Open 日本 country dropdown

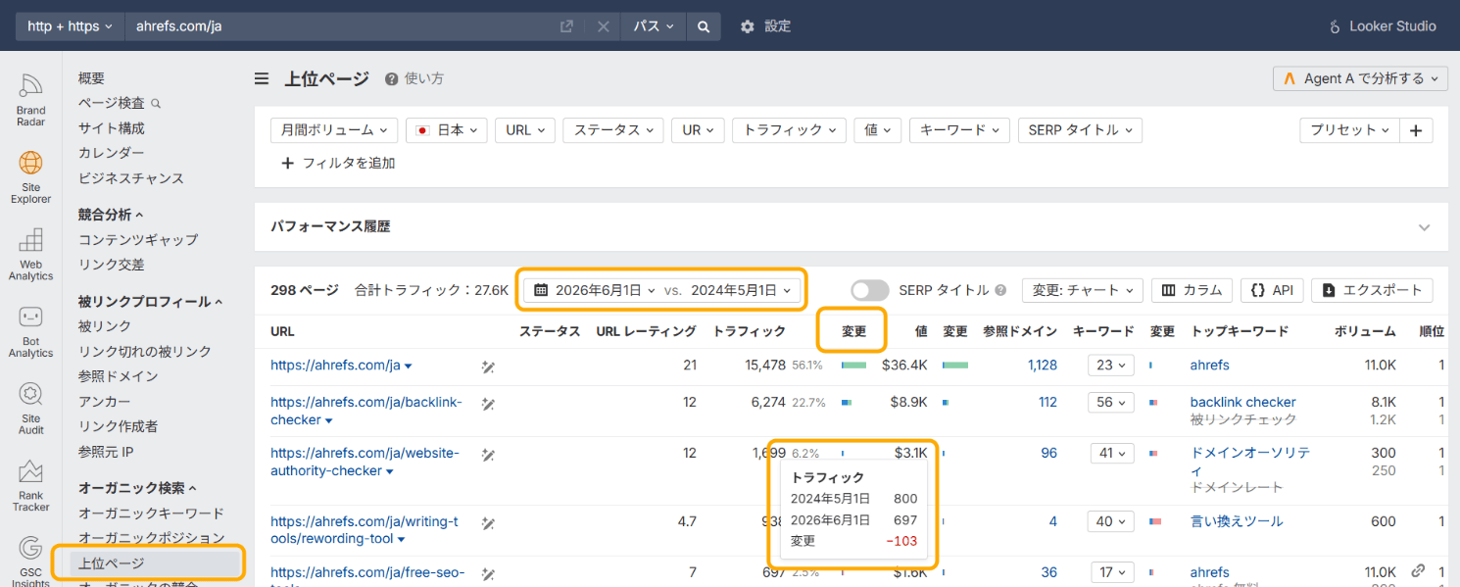447,130
